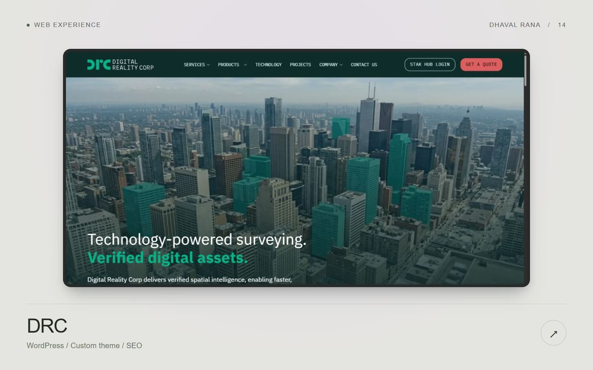Expand the Company dropdown chevron
Viewport: 593px width, 370px height.
[x=341, y=65]
